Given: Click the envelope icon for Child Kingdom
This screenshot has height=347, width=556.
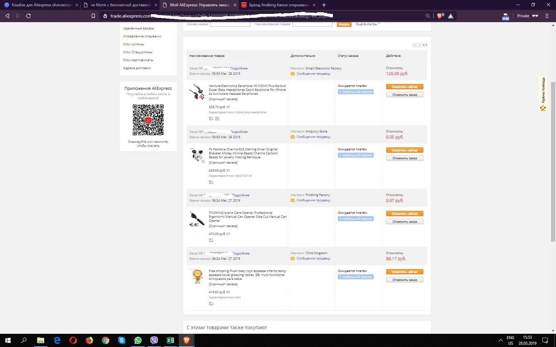Looking at the screenshot, I should [x=293, y=258].
